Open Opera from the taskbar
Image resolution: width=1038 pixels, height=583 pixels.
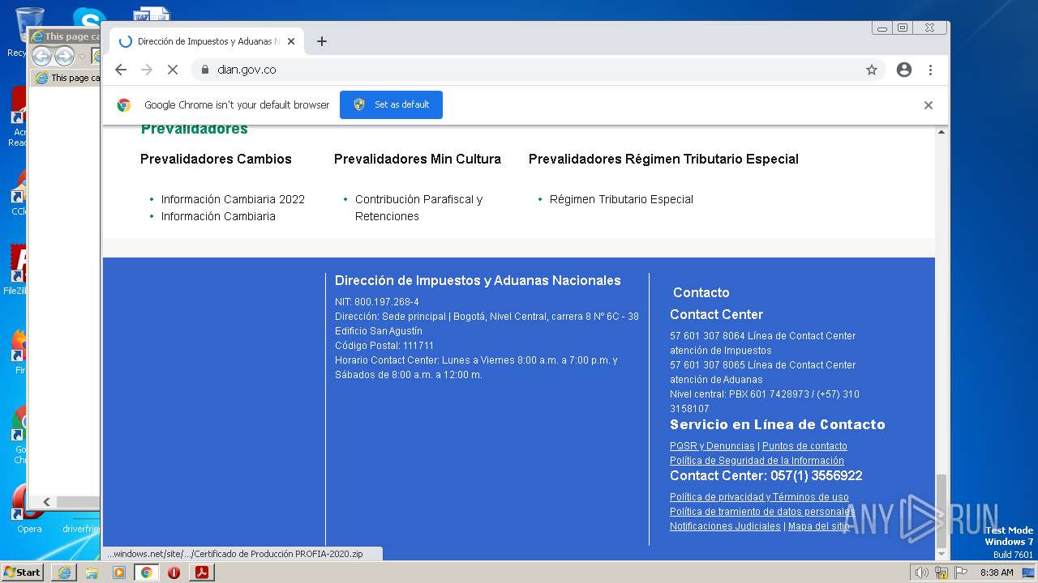point(174,572)
